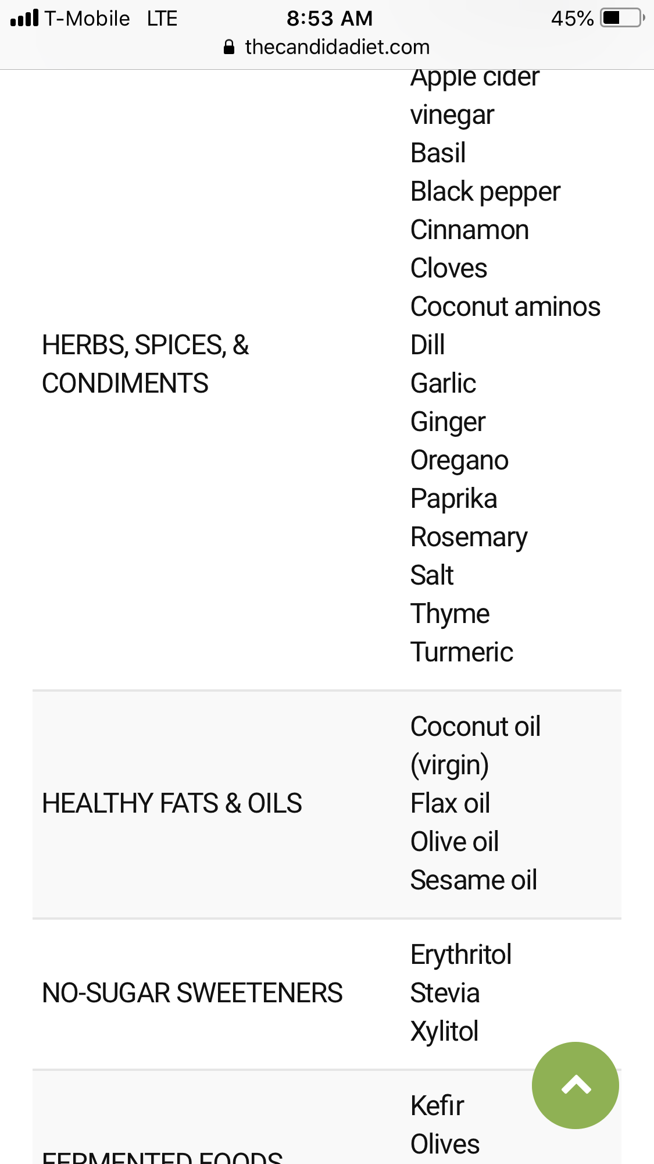The image size is (654, 1164).
Task: Tap the No-Sugar Sweeteners category label
Action: pos(192,993)
